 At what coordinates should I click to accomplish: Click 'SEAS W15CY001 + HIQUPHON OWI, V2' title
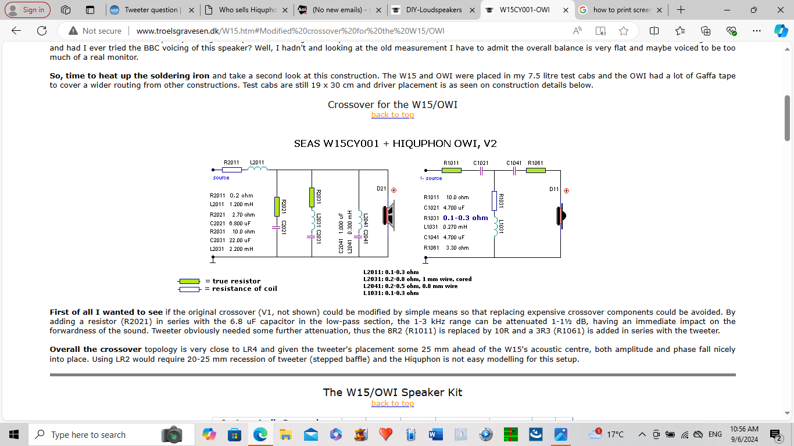coord(395,143)
